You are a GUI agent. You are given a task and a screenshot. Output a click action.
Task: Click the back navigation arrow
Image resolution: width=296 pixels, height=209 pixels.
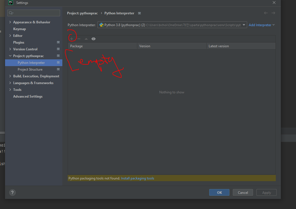[266, 13]
